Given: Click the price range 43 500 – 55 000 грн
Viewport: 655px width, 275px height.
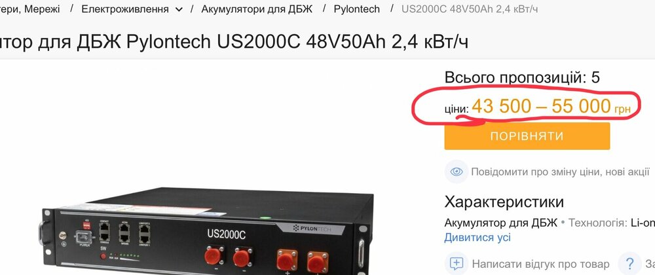Looking at the screenshot, I should point(551,107).
